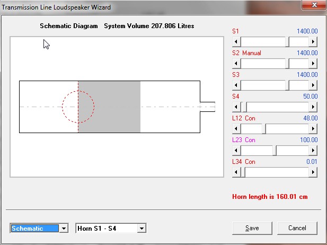Click the Cancel button
The width and height of the screenshot is (327, 245).
pos(297,228)
